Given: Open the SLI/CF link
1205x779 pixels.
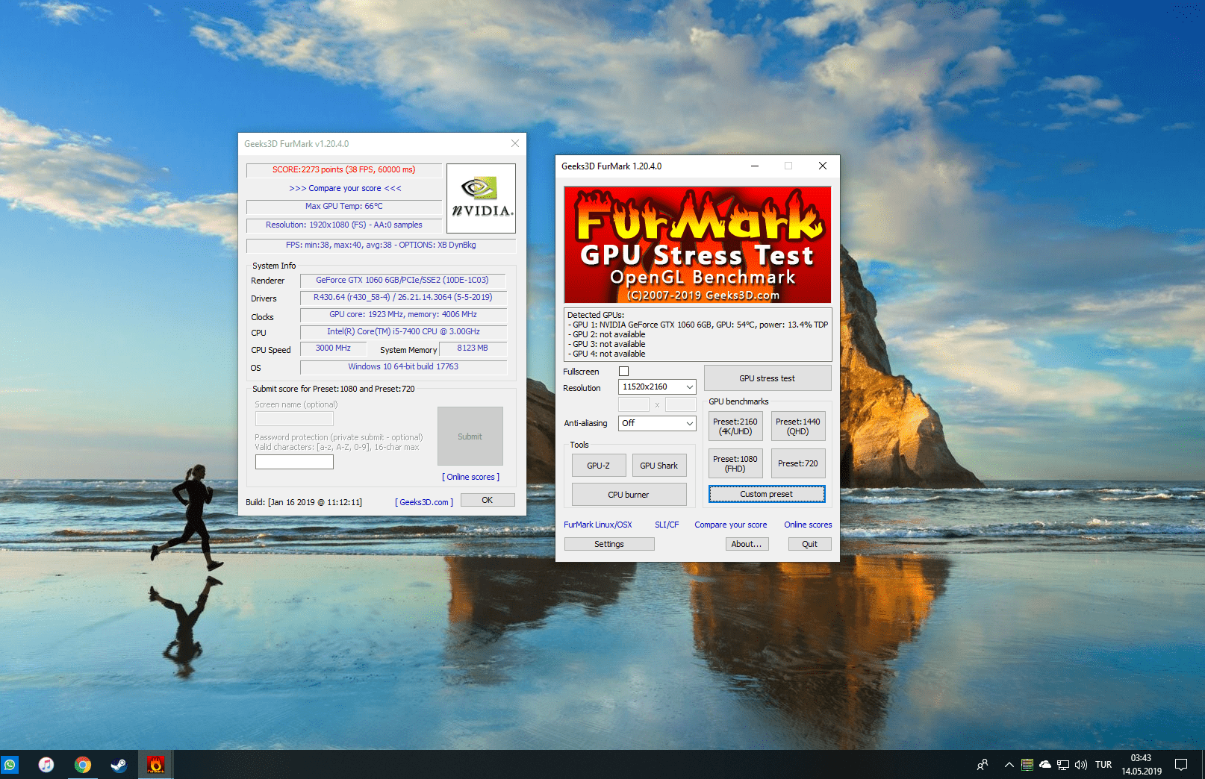Looking at the screenshot, I should 667,525.
